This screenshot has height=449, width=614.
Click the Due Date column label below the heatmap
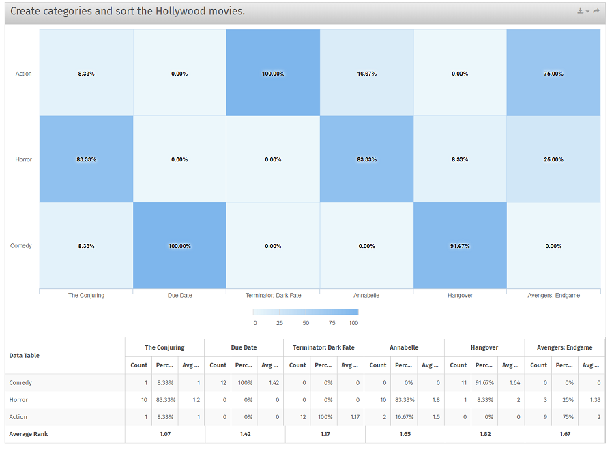click(179, 295)
